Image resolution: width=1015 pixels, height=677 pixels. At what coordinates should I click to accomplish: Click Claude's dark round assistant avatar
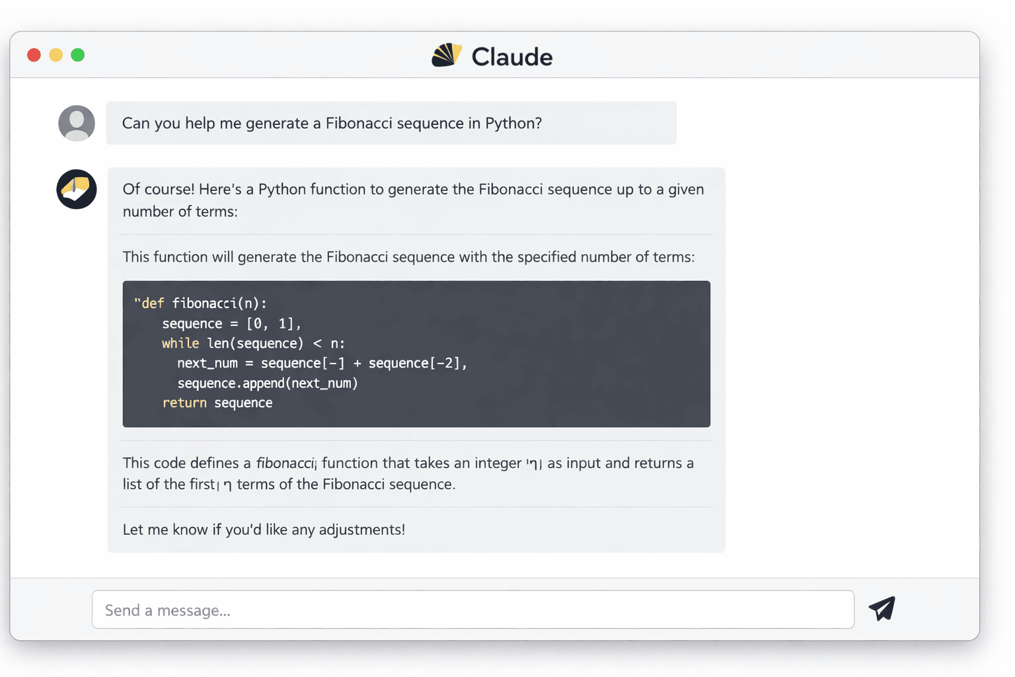coord(77,189)
